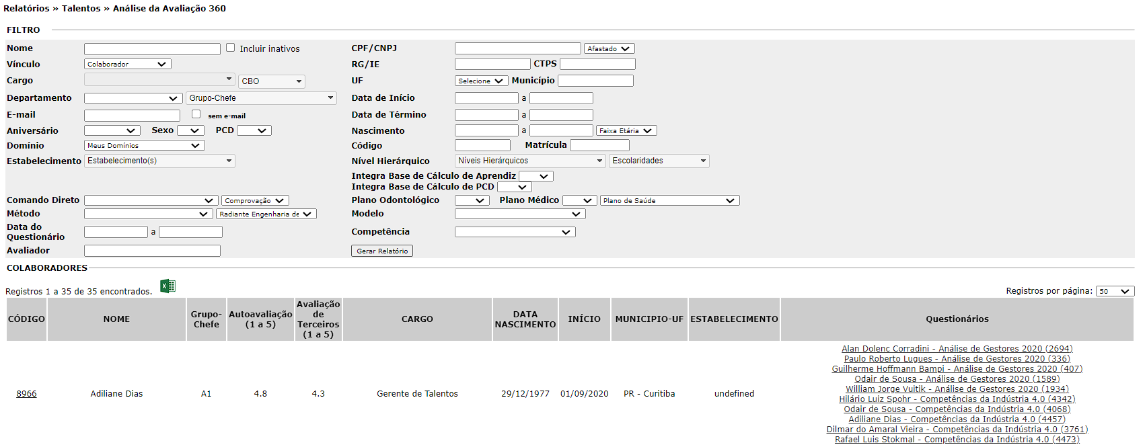Image resolution: width=1147 pixels, height=445 pixels.
Task: Open the Faixa Etária dropdown
Action: click(626, 131)
